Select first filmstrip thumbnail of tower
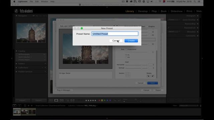The height and width of the screenshot is (120, 214). click(x=17, y=112)
